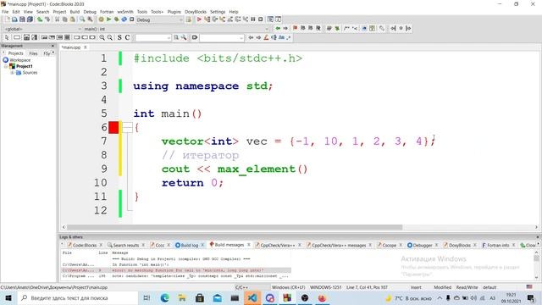
Task: Click line number 7 in the margin
Action: coord(104,141)
